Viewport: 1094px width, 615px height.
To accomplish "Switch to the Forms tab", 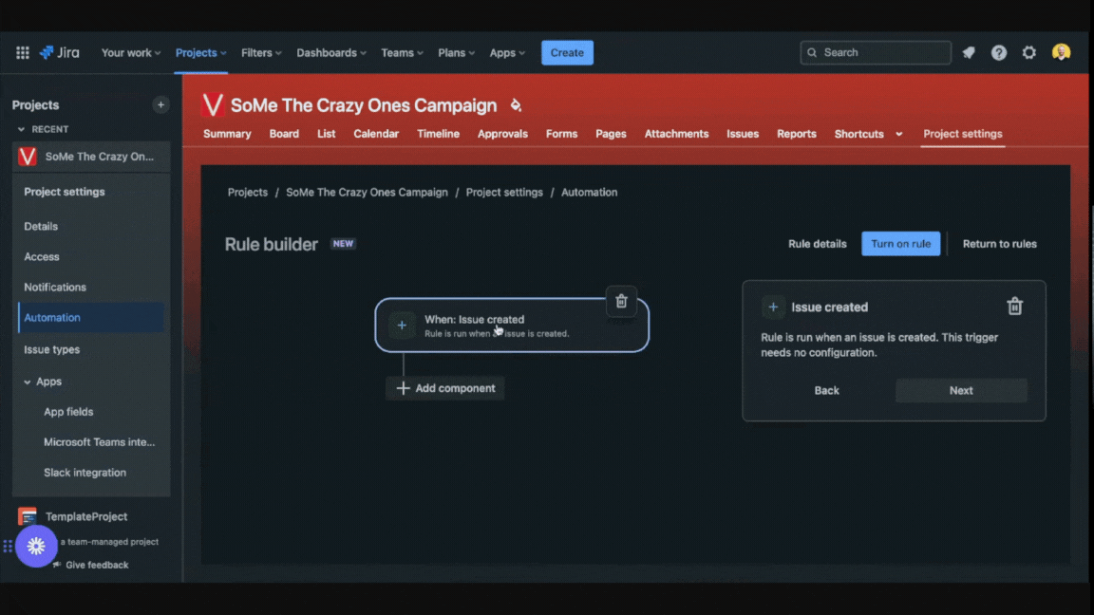I will (x=561, y=134).
